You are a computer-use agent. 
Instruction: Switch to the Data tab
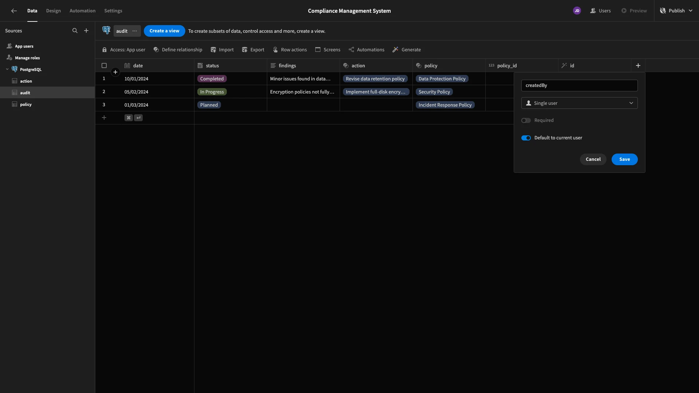pos(32,11)
